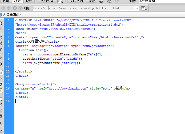Open the globe preview-in-browser menu
The image size is (185, 134).
tap(102, 1)
